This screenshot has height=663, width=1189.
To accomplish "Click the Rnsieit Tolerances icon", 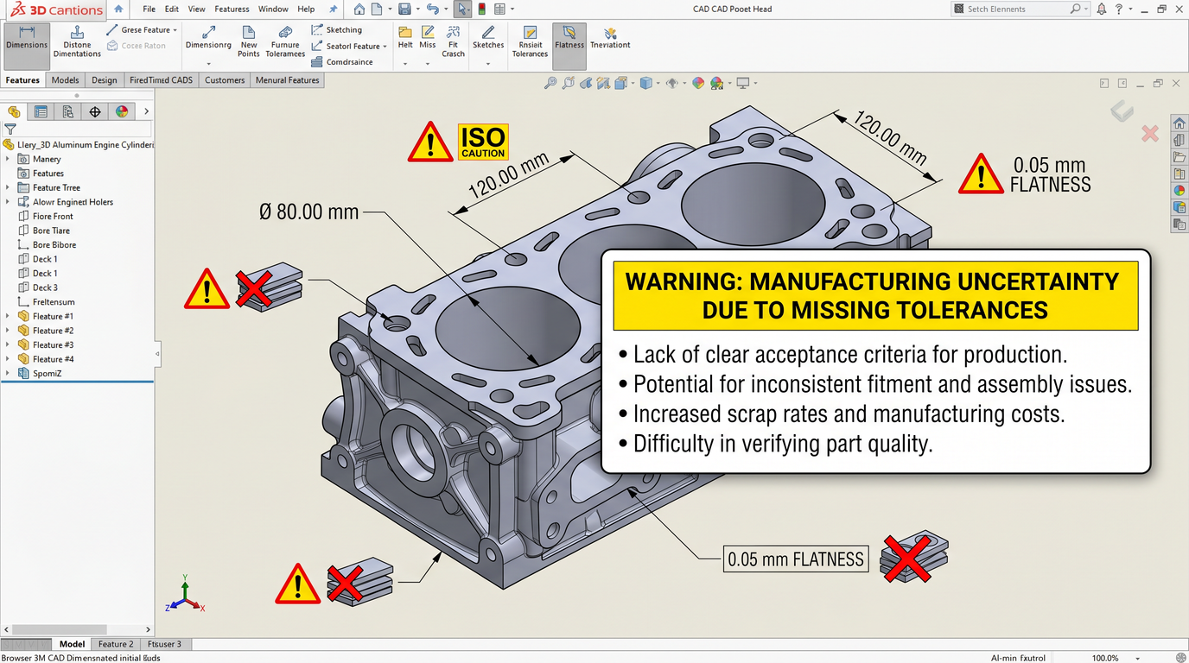I will (x=530, y=35).
